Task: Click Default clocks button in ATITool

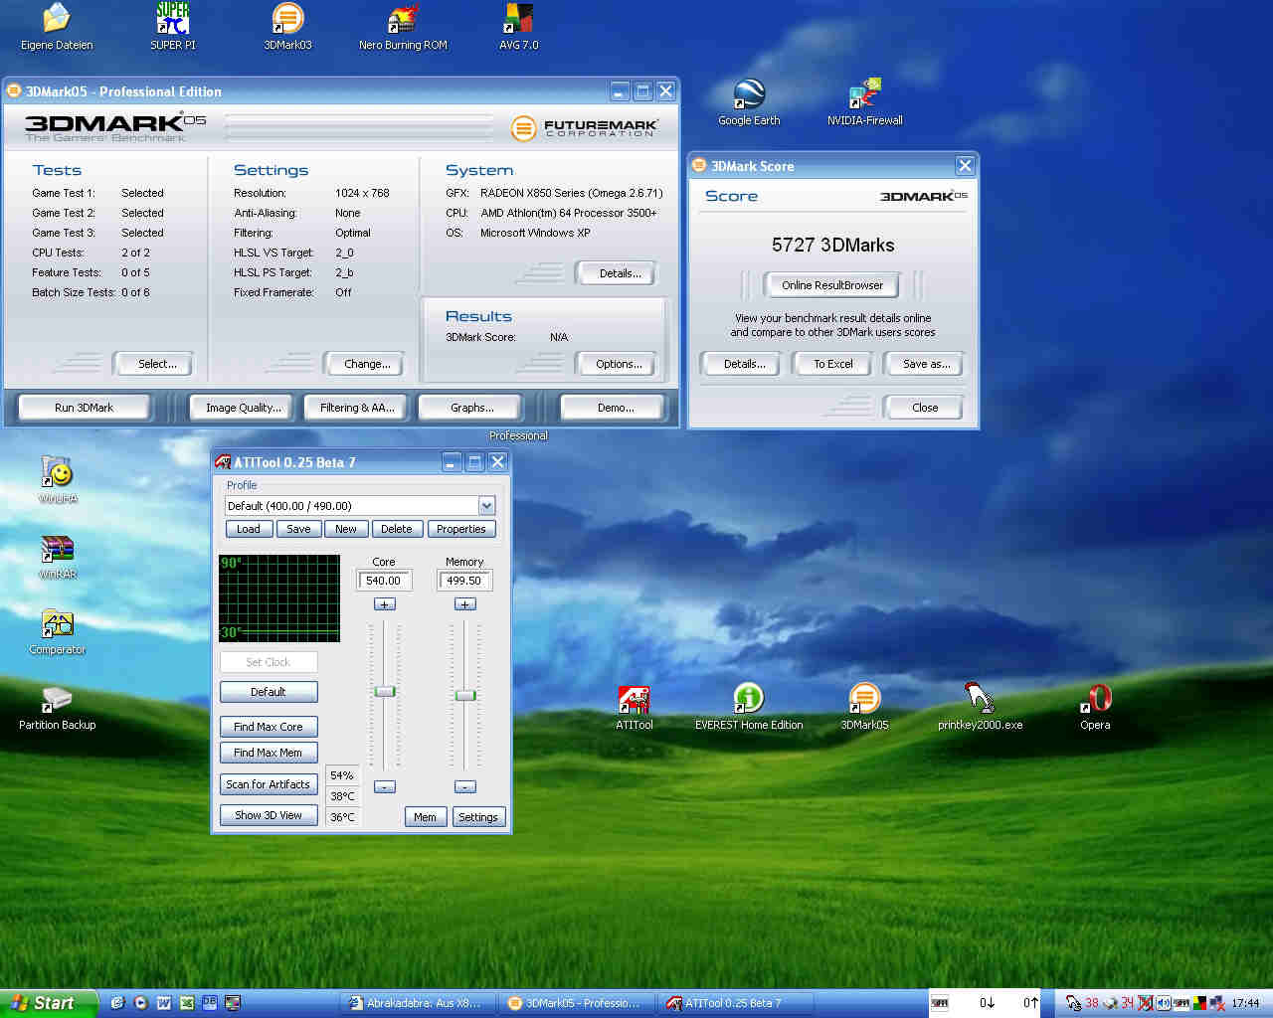Action: [x=269, y=692]
